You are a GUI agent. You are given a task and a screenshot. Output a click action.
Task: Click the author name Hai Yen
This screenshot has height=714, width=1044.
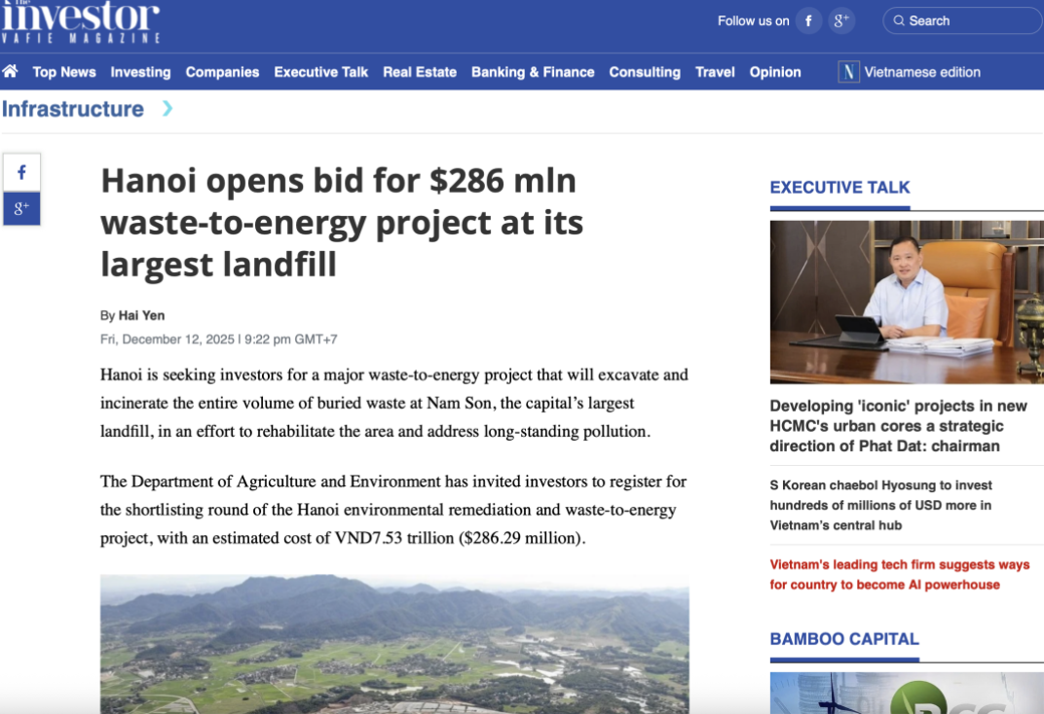click(x=141, y=315)
